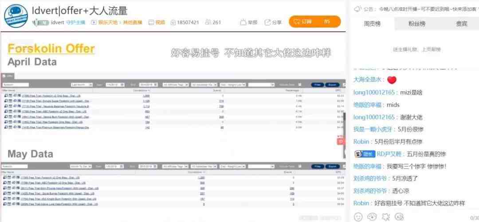Click the second emoticon icon in chat toolbar
Image resolution: width=479 pixels, height=222 pixels.
coord(372,217)
